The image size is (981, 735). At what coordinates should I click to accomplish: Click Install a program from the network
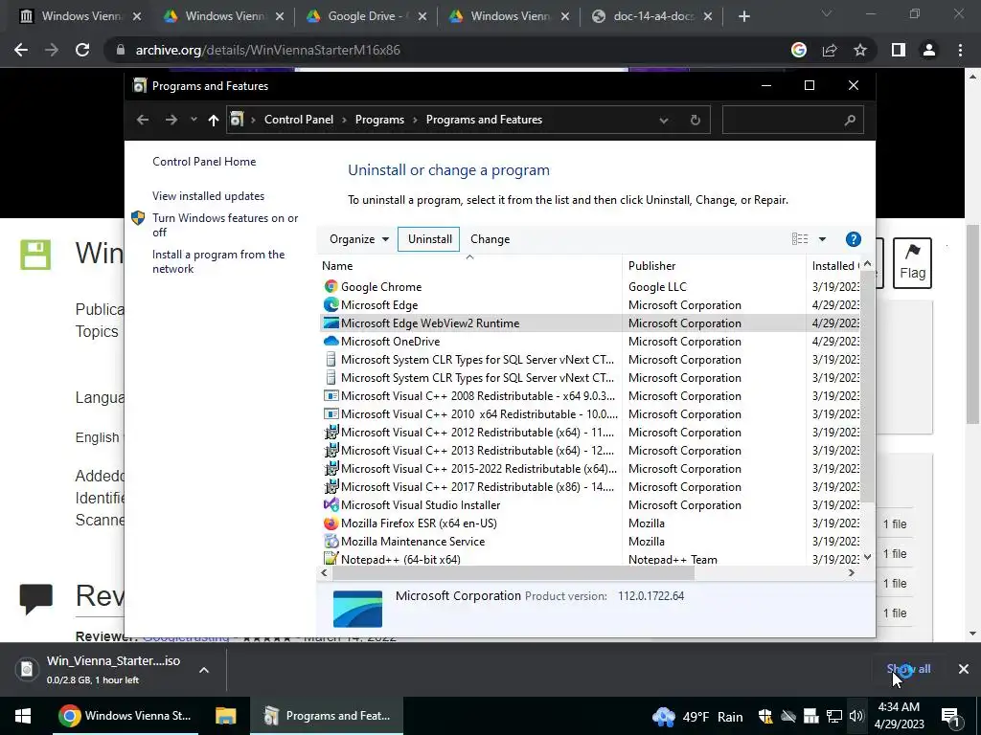pos(218,262)
